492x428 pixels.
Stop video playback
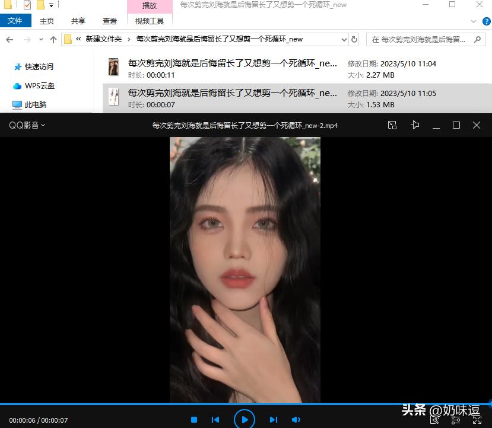[194, 419]
